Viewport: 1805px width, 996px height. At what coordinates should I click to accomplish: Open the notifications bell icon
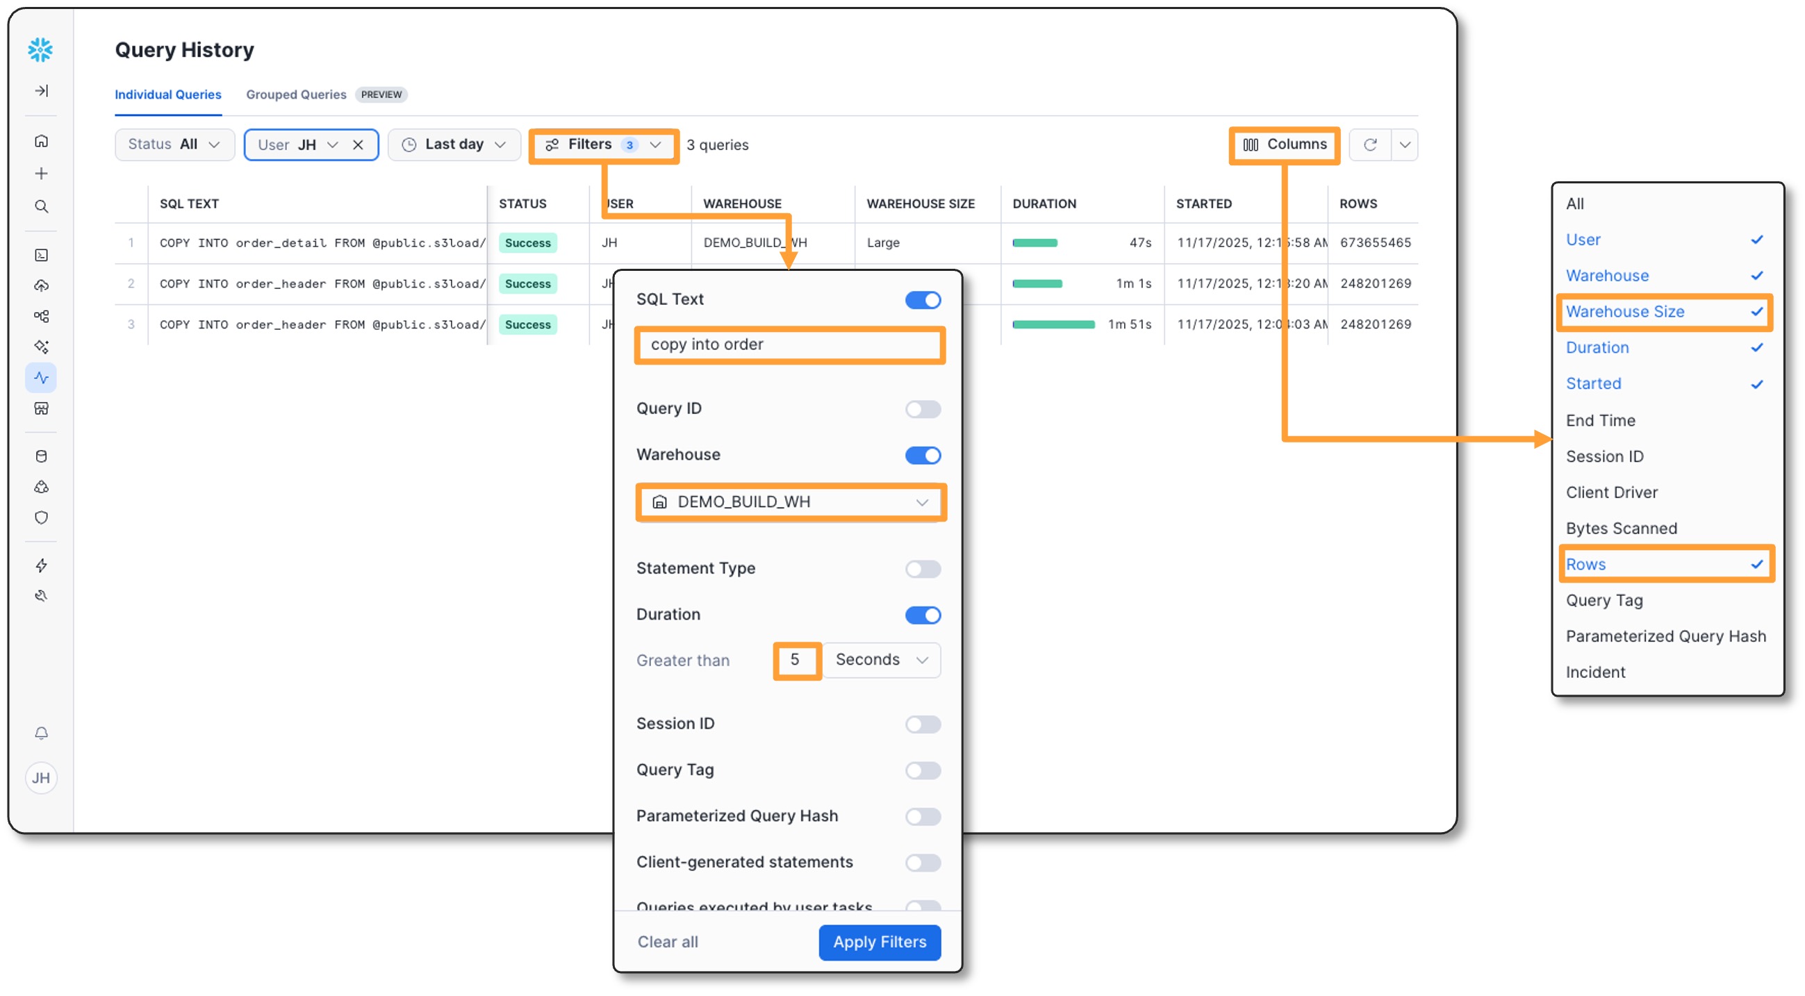(42, 733)
